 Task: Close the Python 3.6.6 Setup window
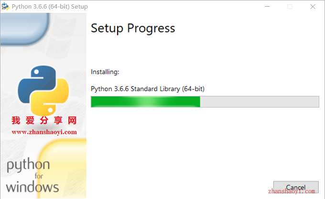coord(313,7)
